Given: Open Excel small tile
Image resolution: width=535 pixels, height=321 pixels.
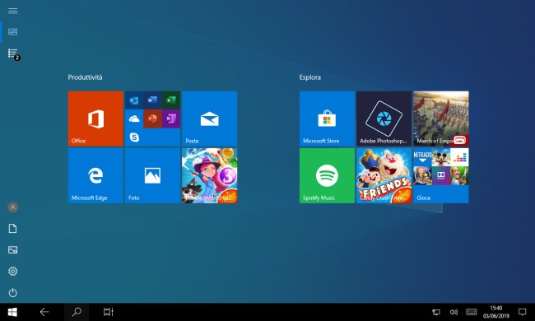Looking at the screenshot, I should 171,100.
